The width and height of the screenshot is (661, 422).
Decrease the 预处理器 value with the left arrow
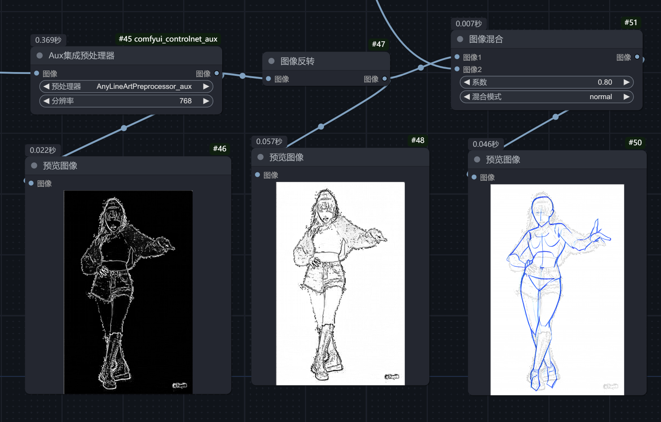(46, 87)
